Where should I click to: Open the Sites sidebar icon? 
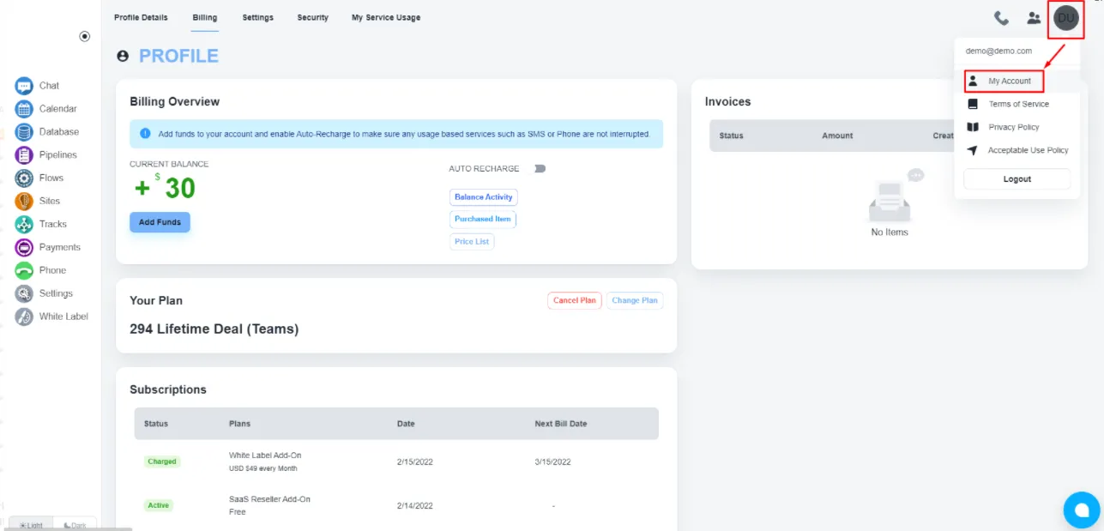coord(24,202)
